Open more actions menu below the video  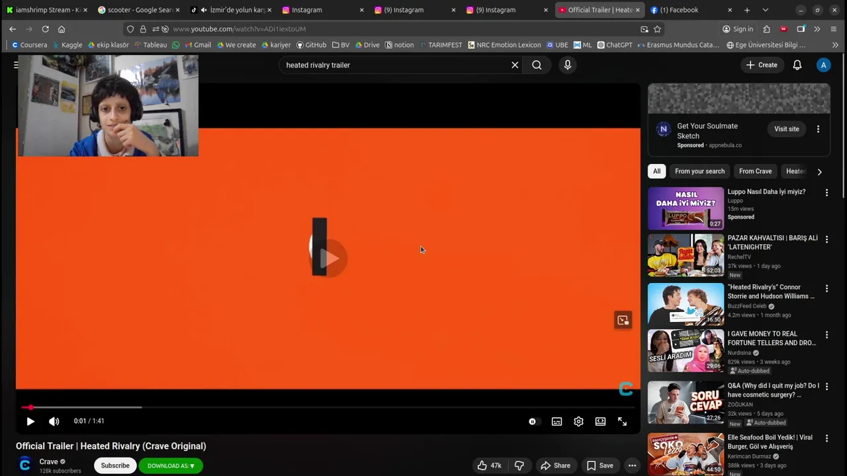click(632, 465)
